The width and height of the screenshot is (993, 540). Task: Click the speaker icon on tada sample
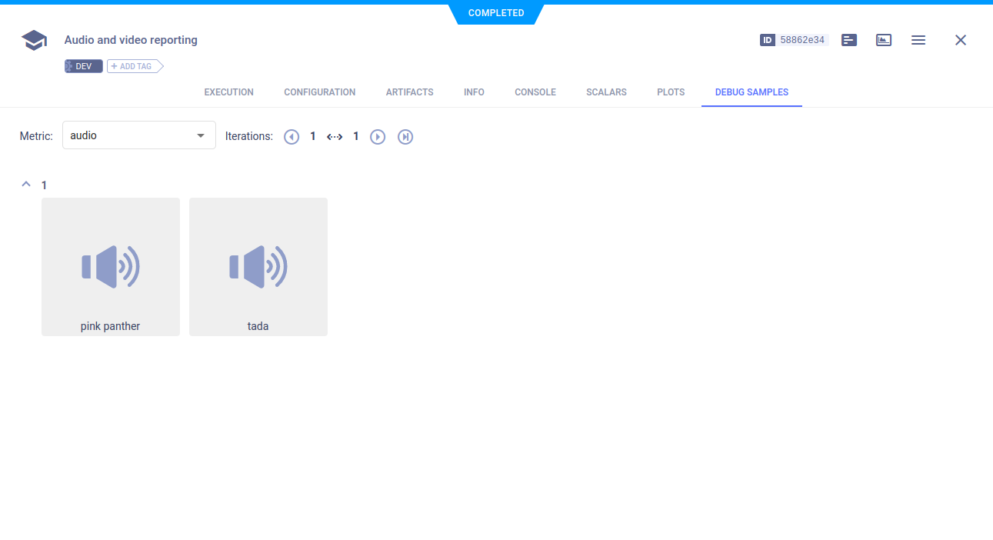258,266
